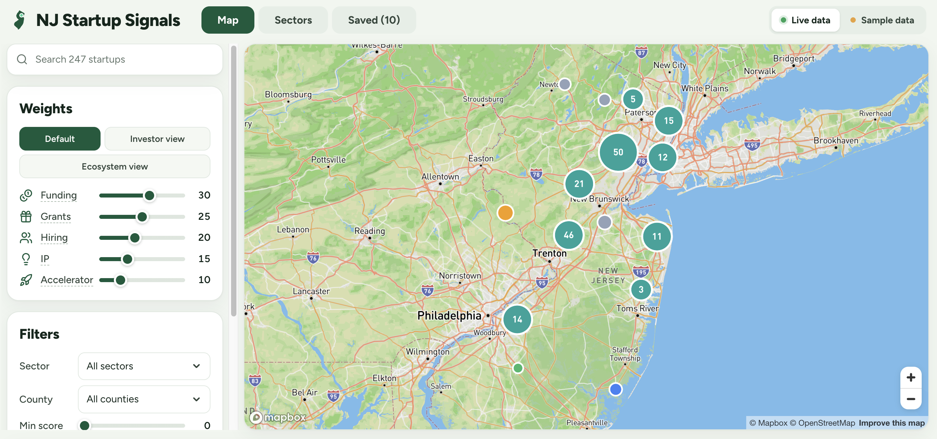Open the cluster marker labeled 21

tap(579, 184)
